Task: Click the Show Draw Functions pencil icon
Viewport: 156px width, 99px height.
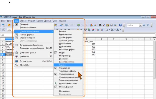Action: point(95,25)
